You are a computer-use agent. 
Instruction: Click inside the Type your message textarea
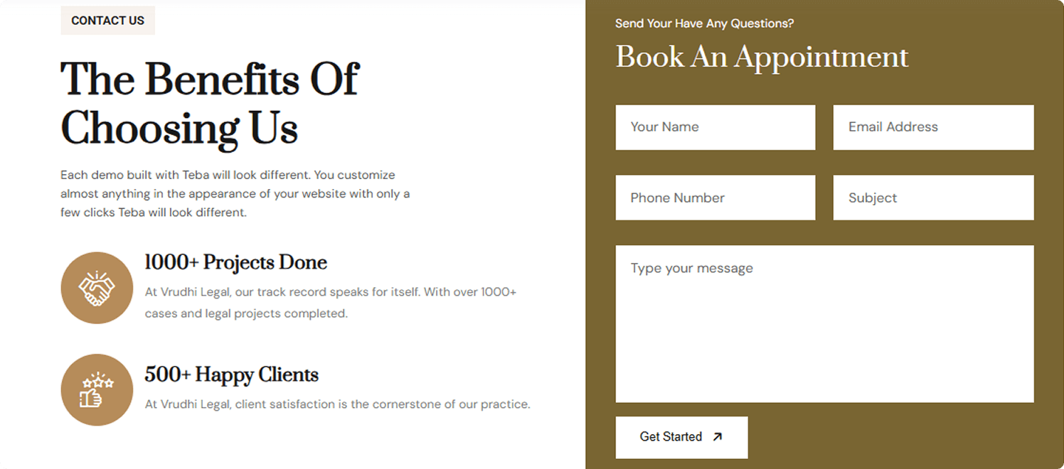click(x=824, y=324)
